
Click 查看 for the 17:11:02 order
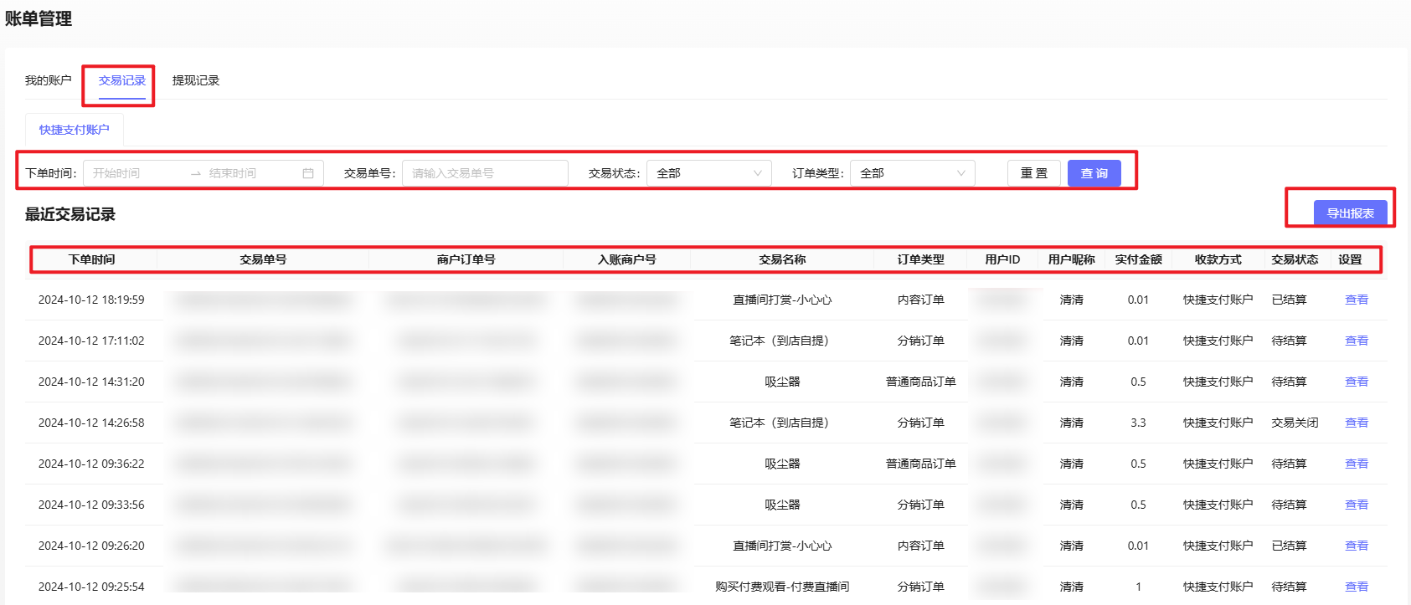1356,341
